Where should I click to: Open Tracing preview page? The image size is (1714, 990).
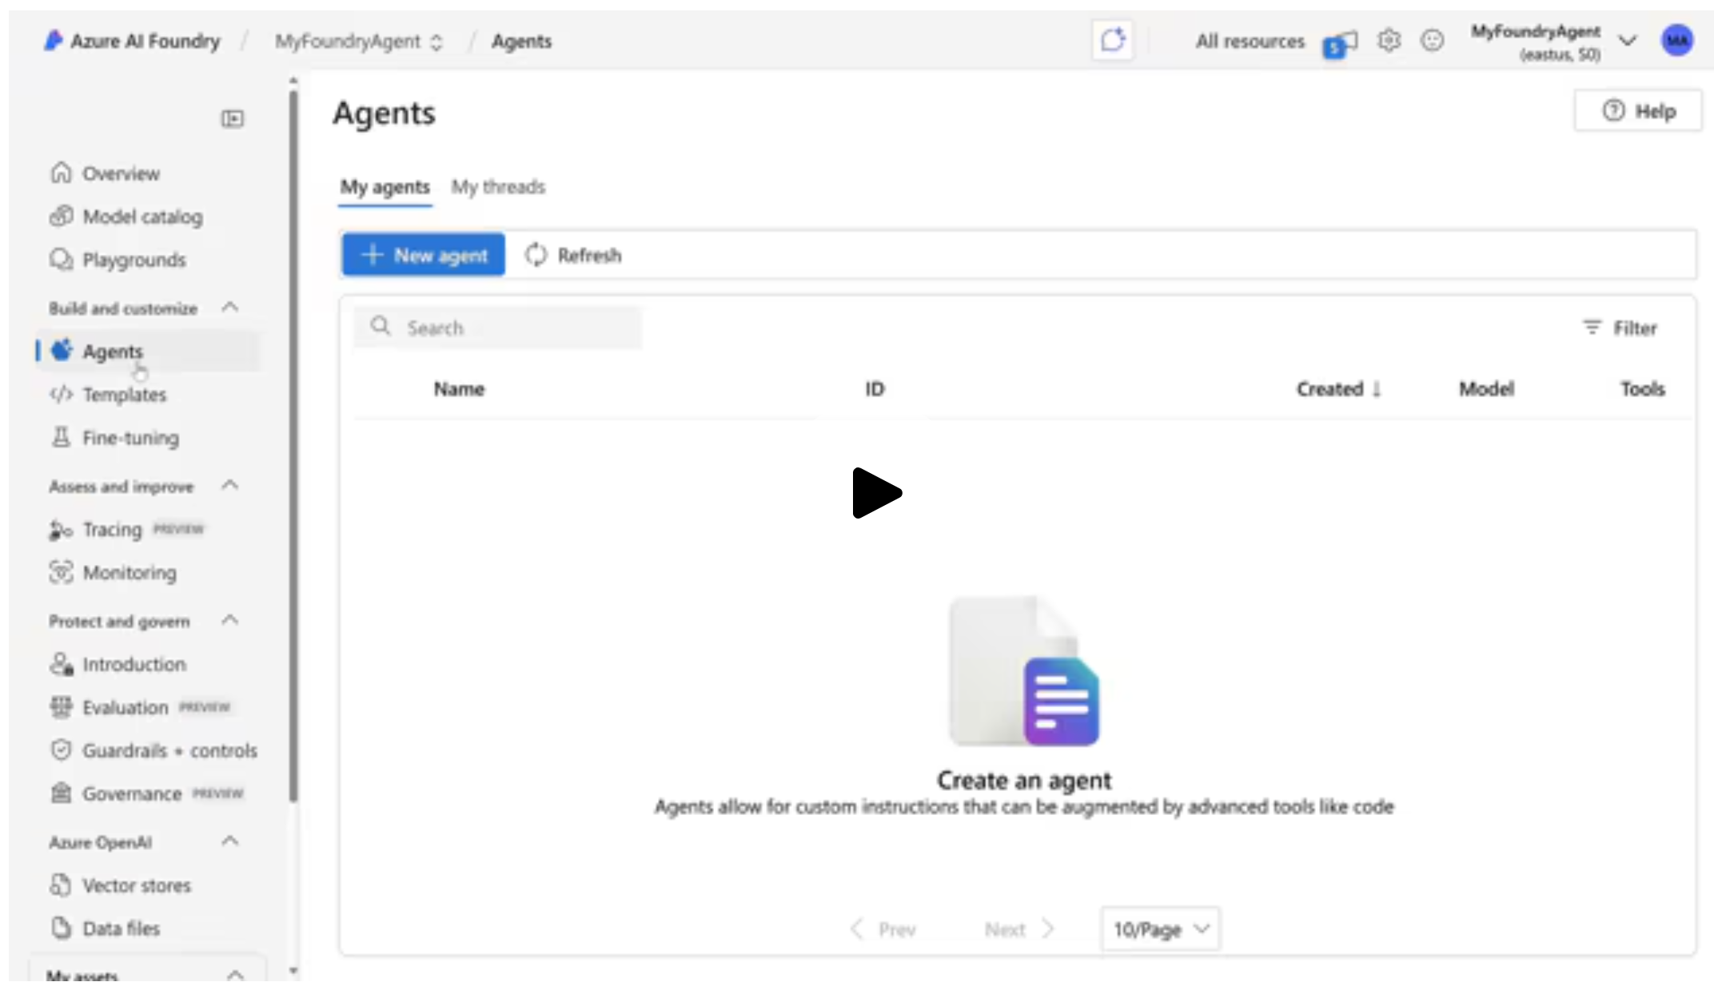pos(126,530)
